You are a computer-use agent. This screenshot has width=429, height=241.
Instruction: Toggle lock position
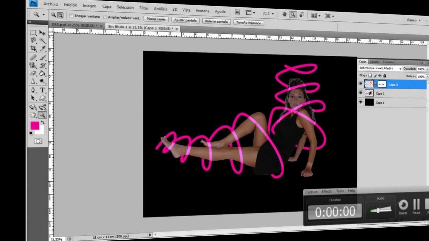(379, 76)
